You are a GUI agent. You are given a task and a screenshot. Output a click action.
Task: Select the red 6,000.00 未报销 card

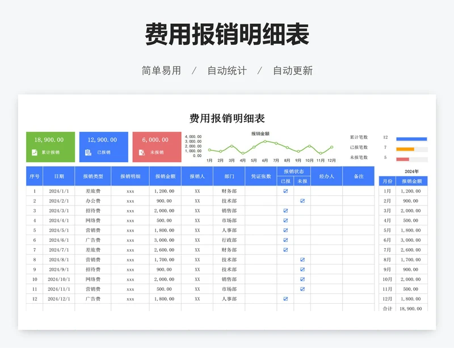[157, 147]
